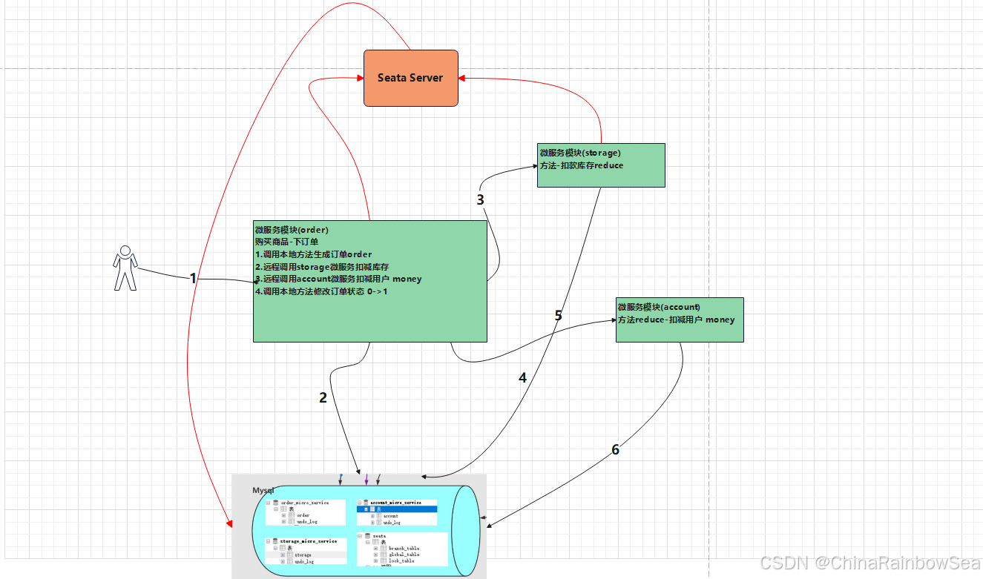The image size is (983, 579).
Task: Expand the storage table node
Action: pos(283,555)
